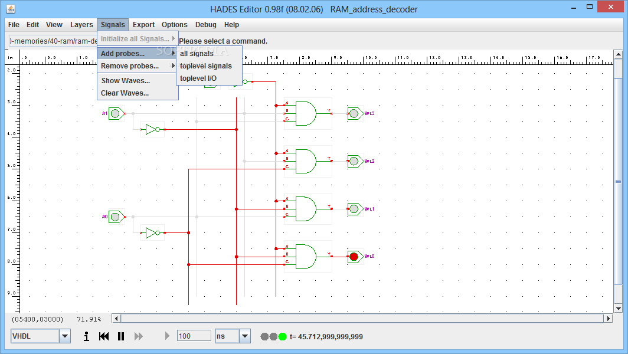
Task: Toggle the A1 input pin
Action: coord(116,114)
